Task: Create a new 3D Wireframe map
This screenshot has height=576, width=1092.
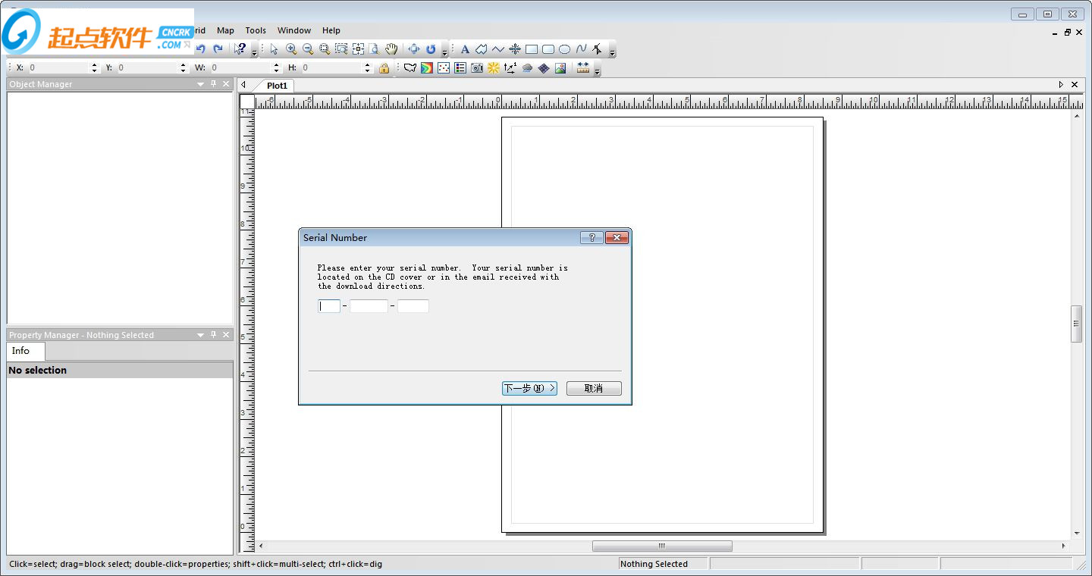Action: [544, 68]
